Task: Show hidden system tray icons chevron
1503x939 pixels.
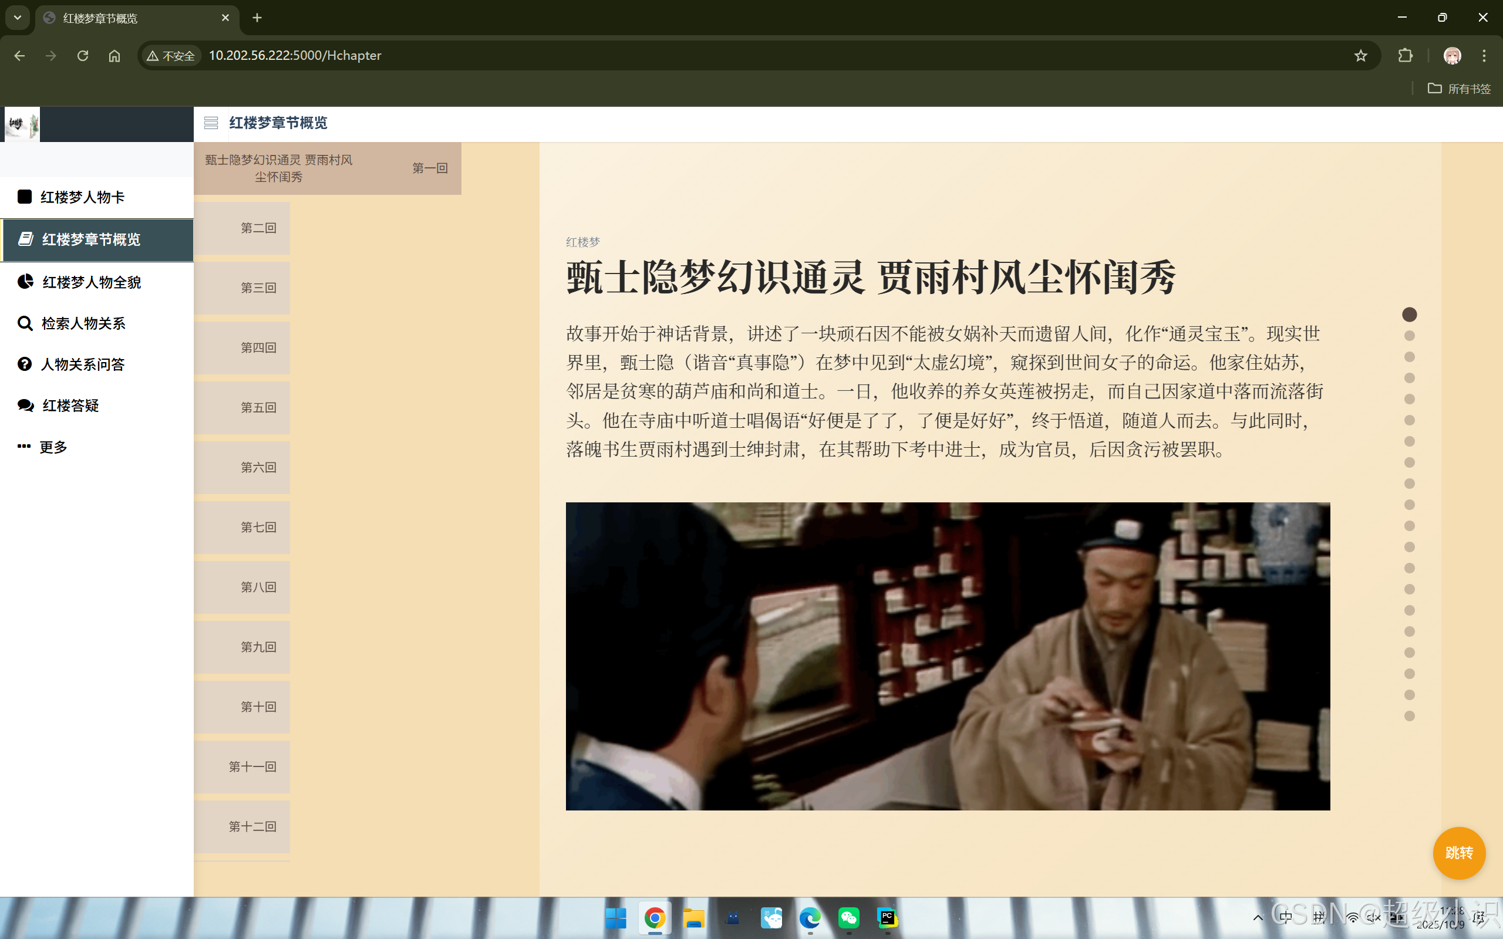Action: 1258,917
